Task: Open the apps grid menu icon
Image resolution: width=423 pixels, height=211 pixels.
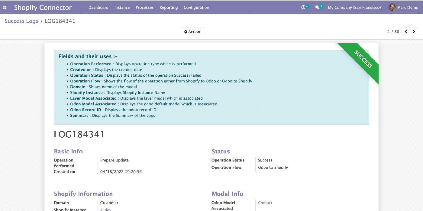Action: [x=5, y=7]
